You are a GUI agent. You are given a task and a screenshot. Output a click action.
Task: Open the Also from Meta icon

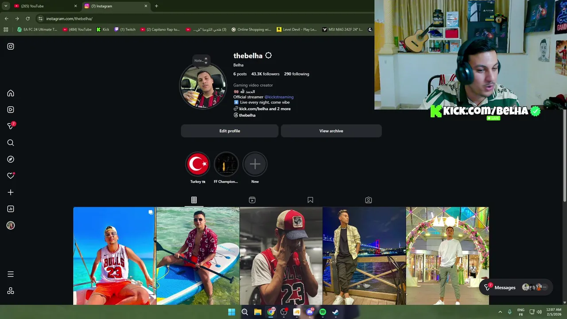pyautogui.click(x=11, y=291)
